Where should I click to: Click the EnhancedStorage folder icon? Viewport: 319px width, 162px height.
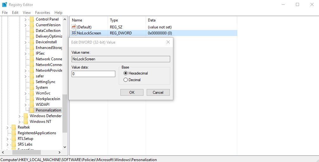click(x=32, y=48)
